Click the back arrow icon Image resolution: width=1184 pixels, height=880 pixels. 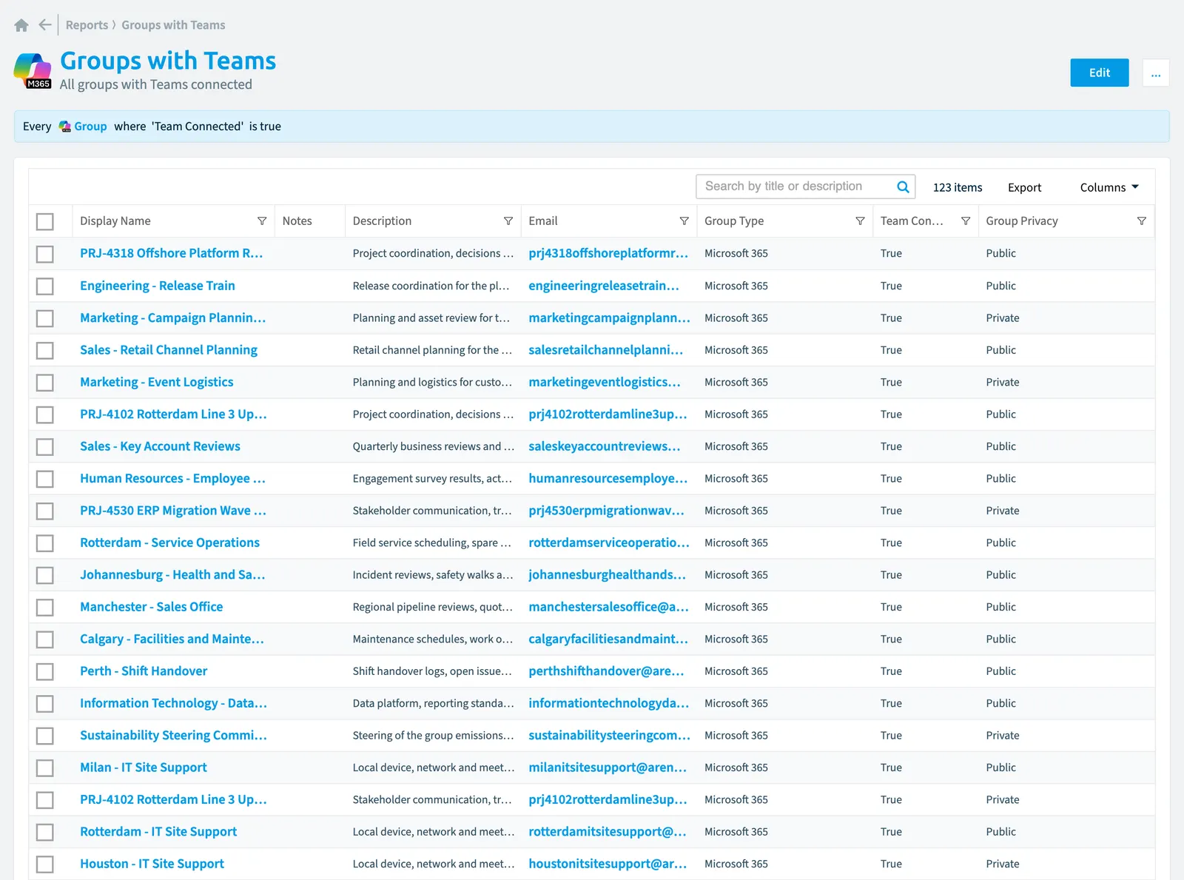click(45, 25)
